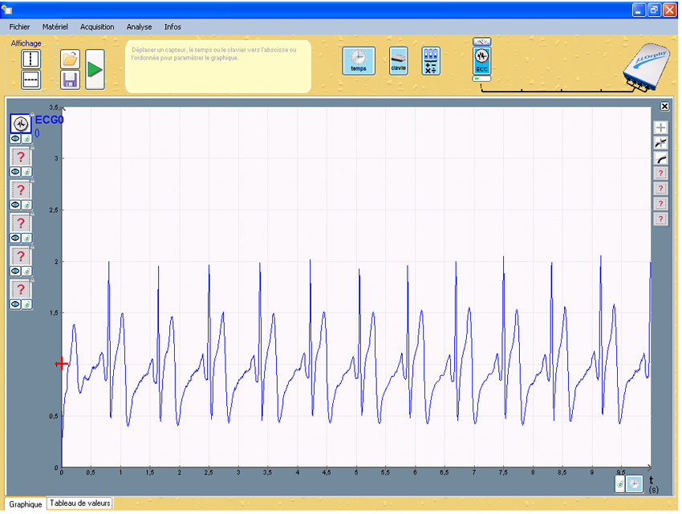Switch to 'Tableau de valeurs' tab
This screenshot has width=682, height=514.
(80, 504)
